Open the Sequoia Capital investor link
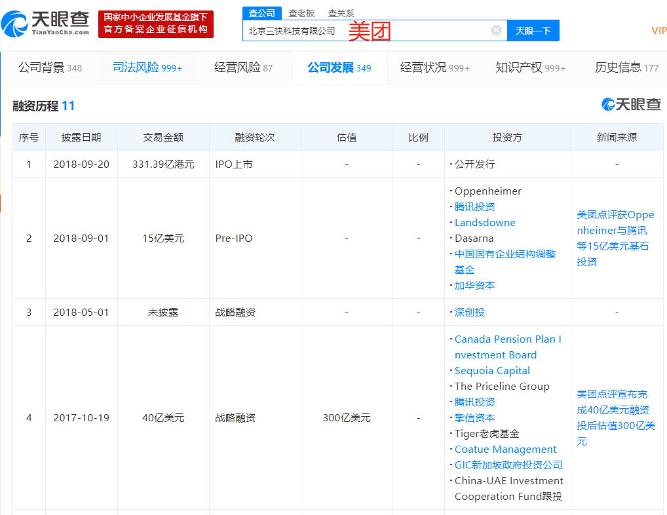Viewport: 667px width, 515px height. point(492,370)
